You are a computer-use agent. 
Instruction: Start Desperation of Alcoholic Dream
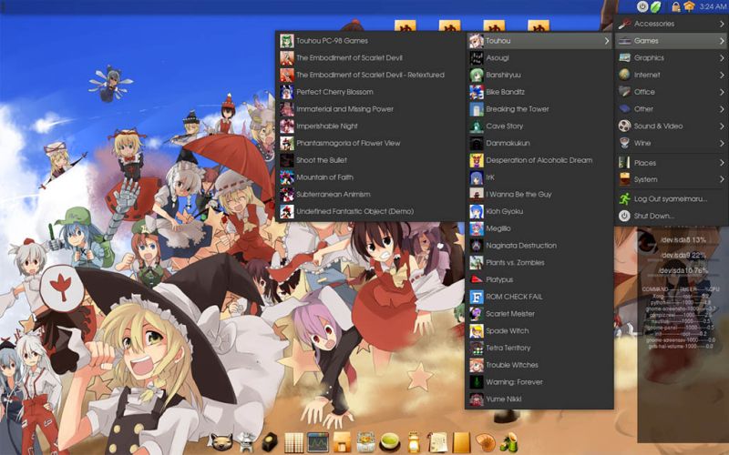click(539, 160)
